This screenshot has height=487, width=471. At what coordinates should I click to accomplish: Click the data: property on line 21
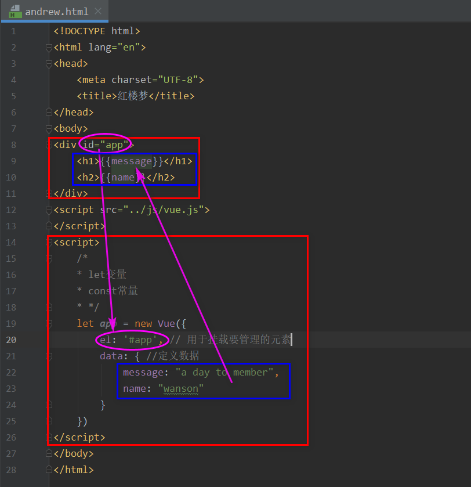pos(114,356)
